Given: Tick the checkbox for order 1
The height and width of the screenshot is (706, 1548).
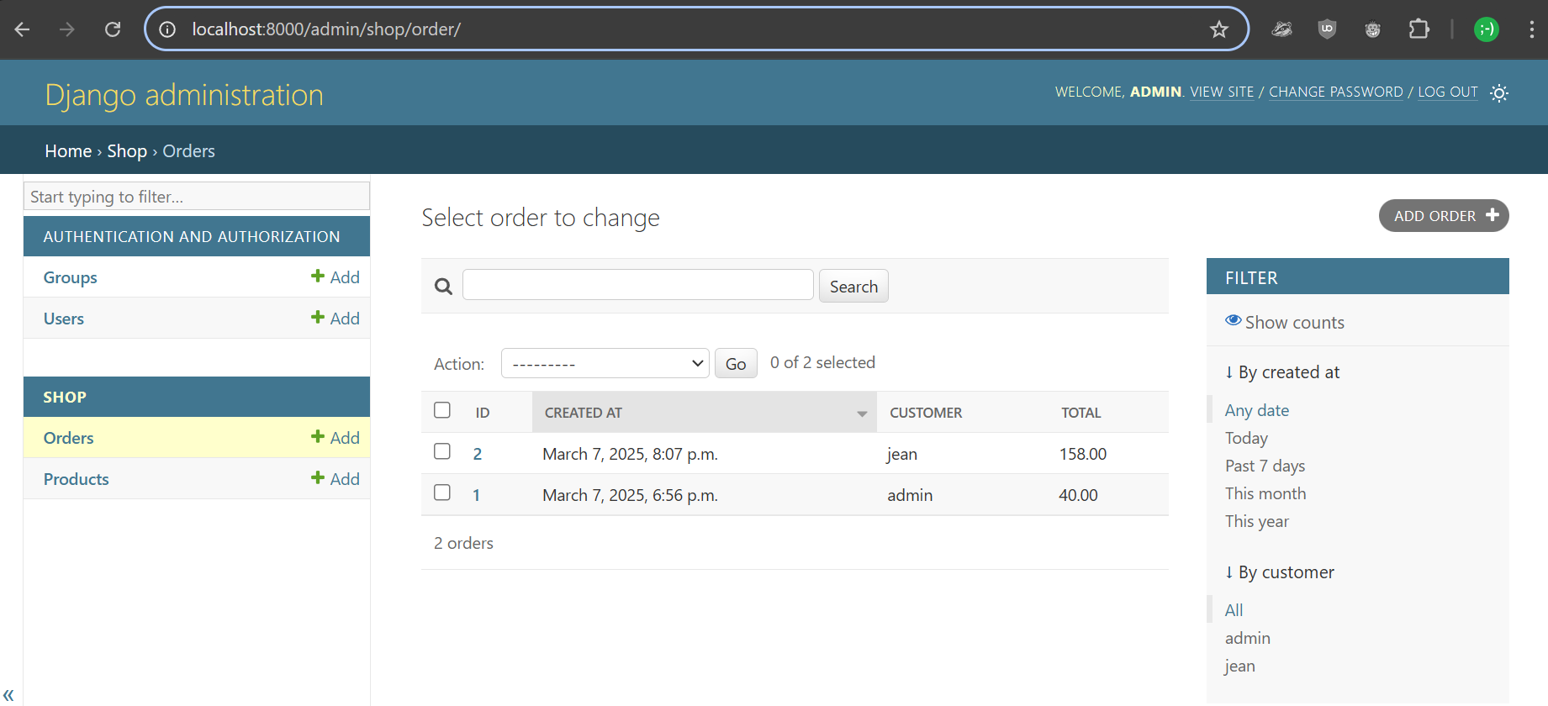Looking at the screenshot, I should point(442,493).
